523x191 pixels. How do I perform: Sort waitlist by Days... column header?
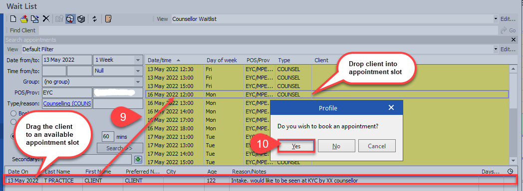point(492,172)
